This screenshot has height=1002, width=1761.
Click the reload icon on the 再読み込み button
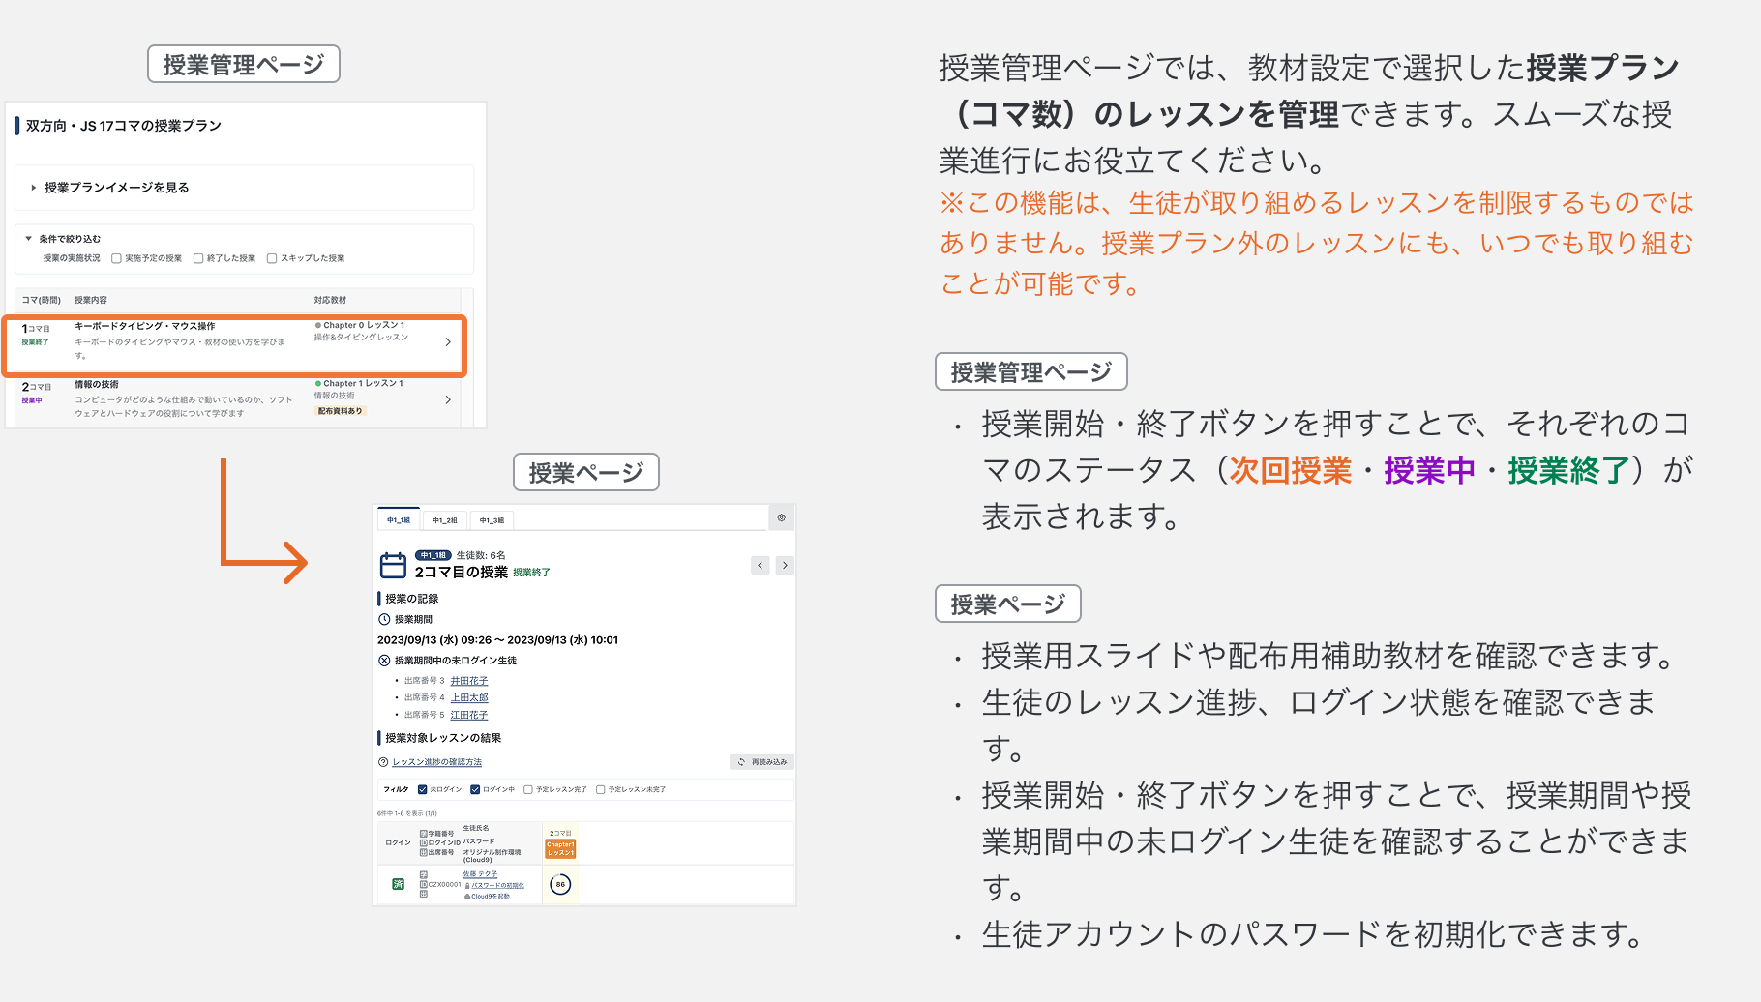click(741, 761)
